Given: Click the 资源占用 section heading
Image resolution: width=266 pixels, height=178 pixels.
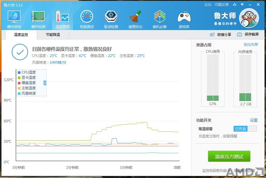Looking at the screenshot, I should coord(203,45).
